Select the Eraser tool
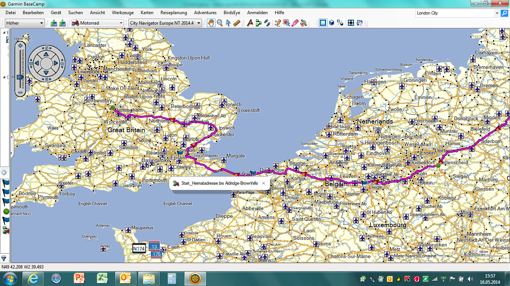Screen dimensions: 510x286 [x=295, y=23]
